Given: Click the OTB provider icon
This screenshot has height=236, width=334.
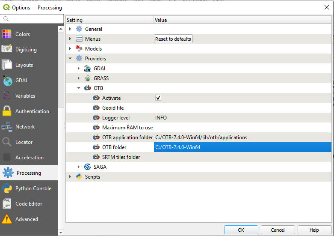Looking at the screenshot, I should [88, 88].
